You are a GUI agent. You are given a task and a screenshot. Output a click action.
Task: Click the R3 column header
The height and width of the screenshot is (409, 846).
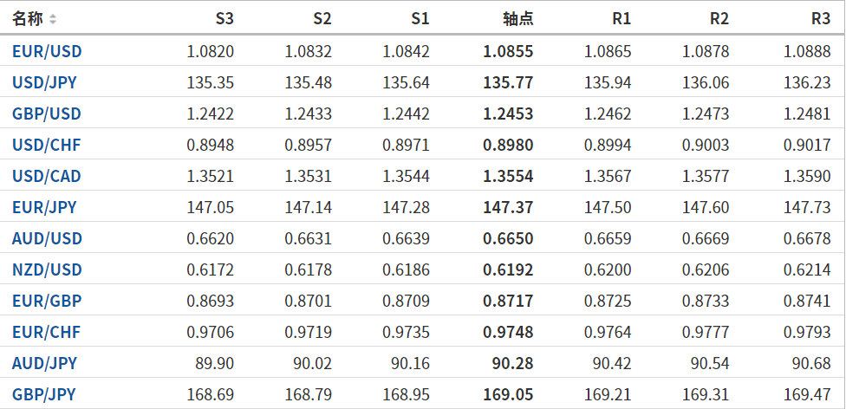(x=820, y=18)
